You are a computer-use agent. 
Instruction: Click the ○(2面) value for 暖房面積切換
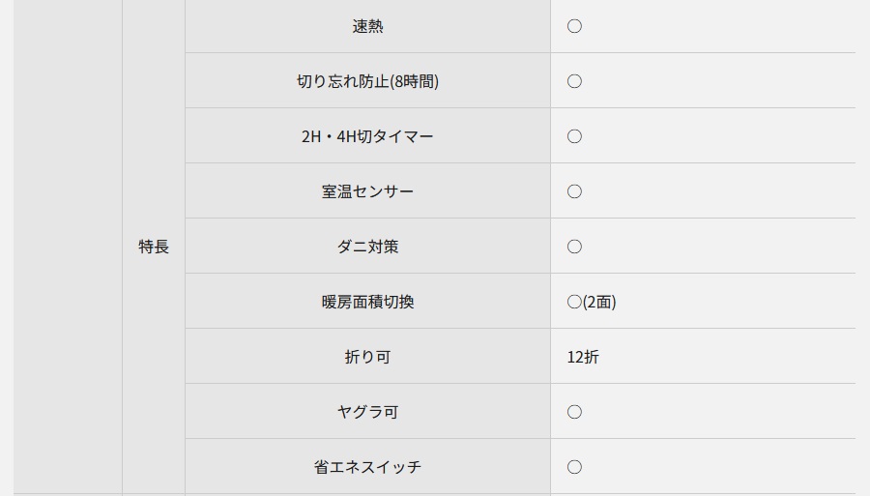(591, 302)
